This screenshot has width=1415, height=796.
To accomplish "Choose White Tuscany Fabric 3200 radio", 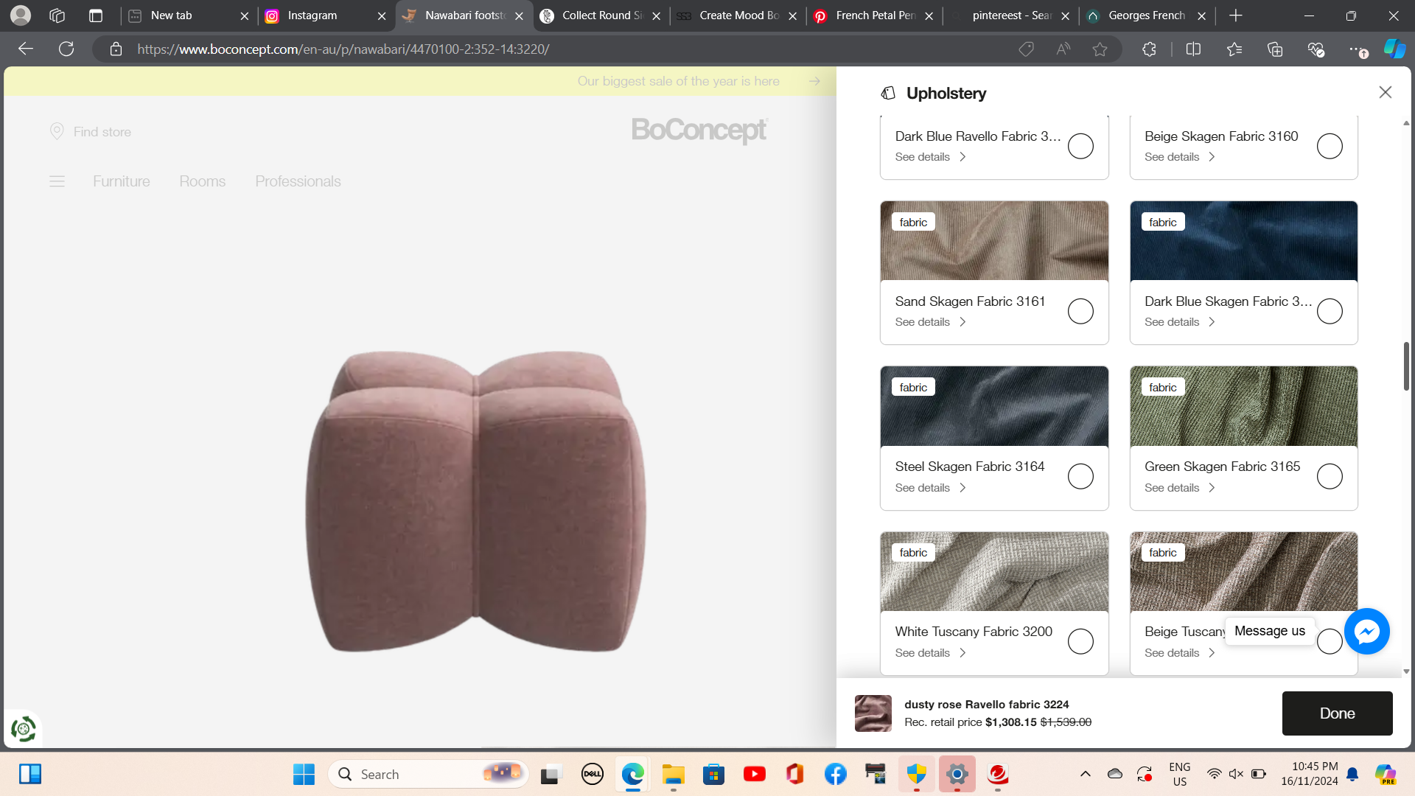I will [x=1080, y=641].
